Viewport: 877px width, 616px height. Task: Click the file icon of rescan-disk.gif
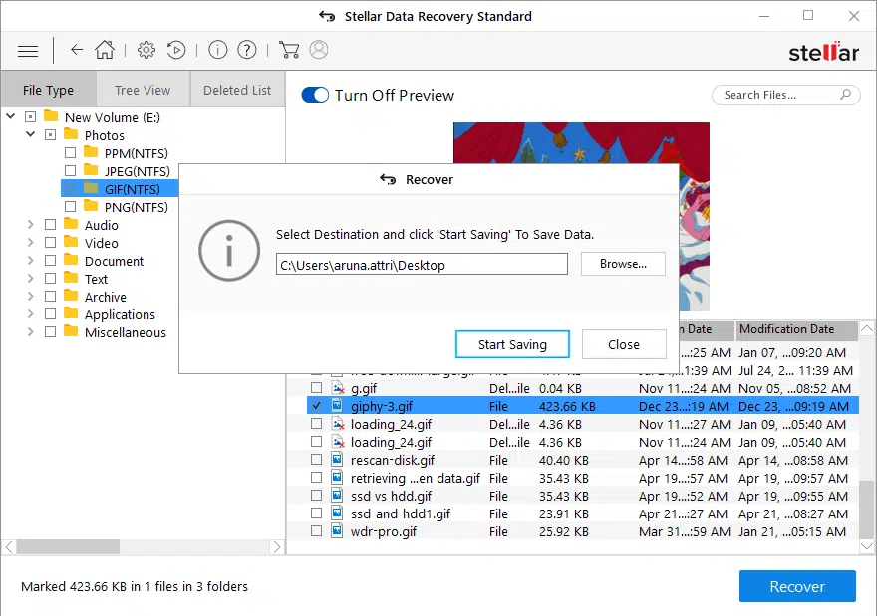click(x=337, y=460)
